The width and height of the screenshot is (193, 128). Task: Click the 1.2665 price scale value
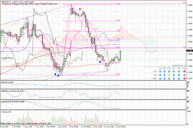point(190,5)
